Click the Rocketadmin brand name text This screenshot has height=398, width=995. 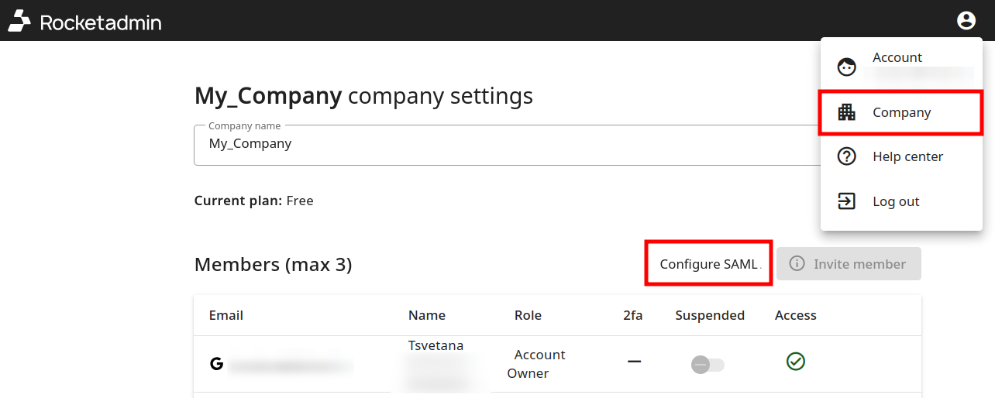(100, 22)
